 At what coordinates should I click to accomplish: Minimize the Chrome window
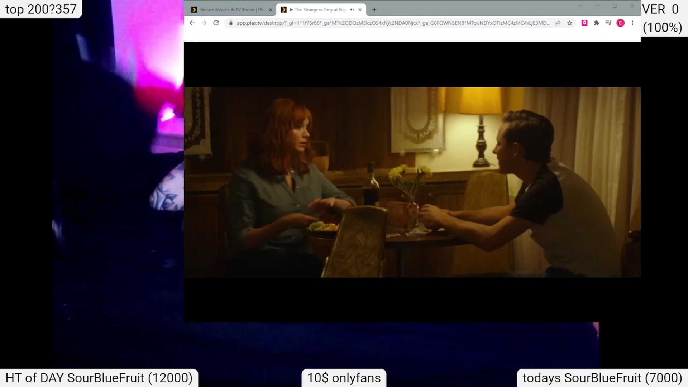(598, 6)
